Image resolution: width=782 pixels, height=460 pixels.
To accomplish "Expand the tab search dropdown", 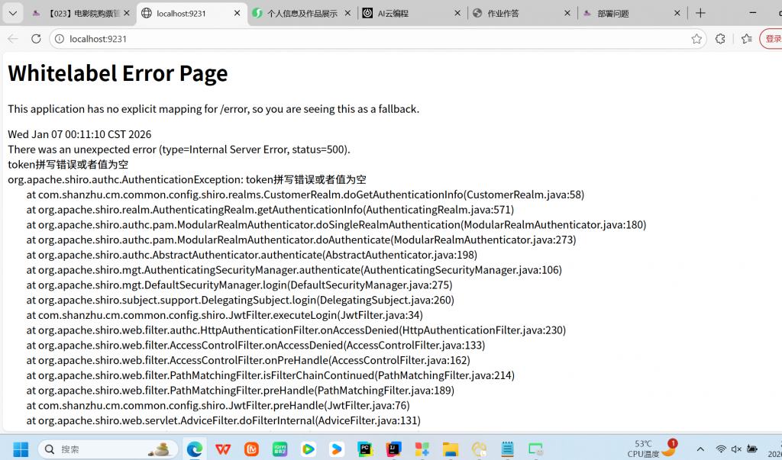I will (13, 13).
